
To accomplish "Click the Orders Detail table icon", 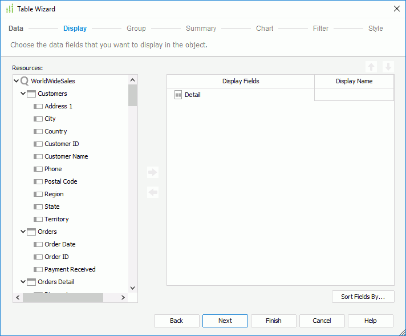I will point(31,282).
